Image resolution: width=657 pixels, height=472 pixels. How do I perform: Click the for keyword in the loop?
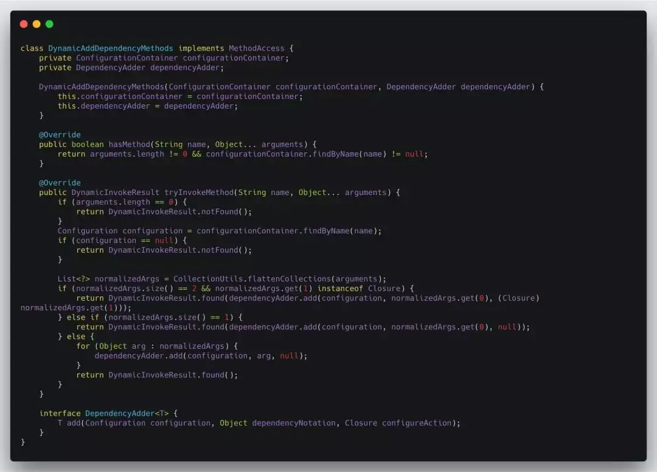pyautogui.click(x=83, y=346)
